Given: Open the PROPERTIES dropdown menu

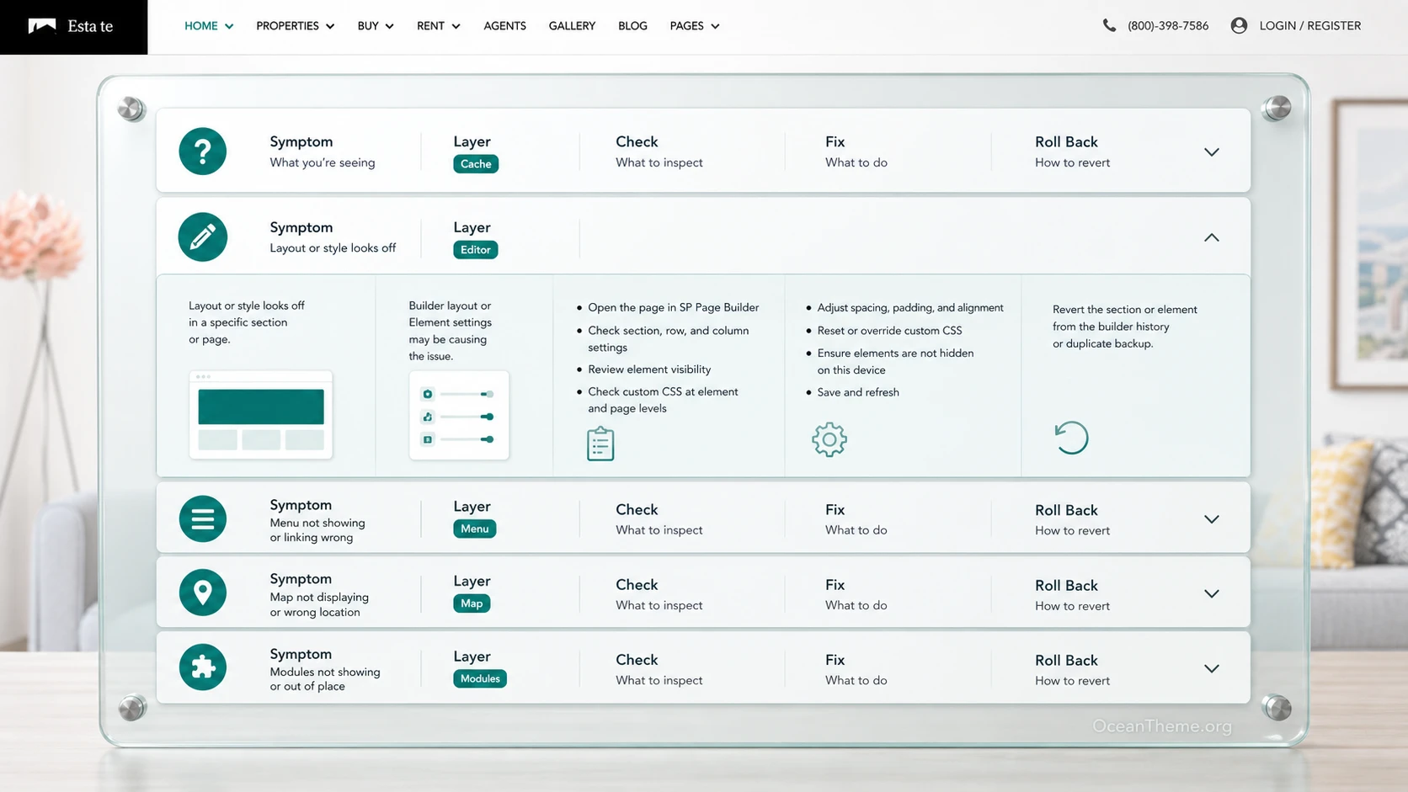Looking at the screenshot, I should [295, 26].
